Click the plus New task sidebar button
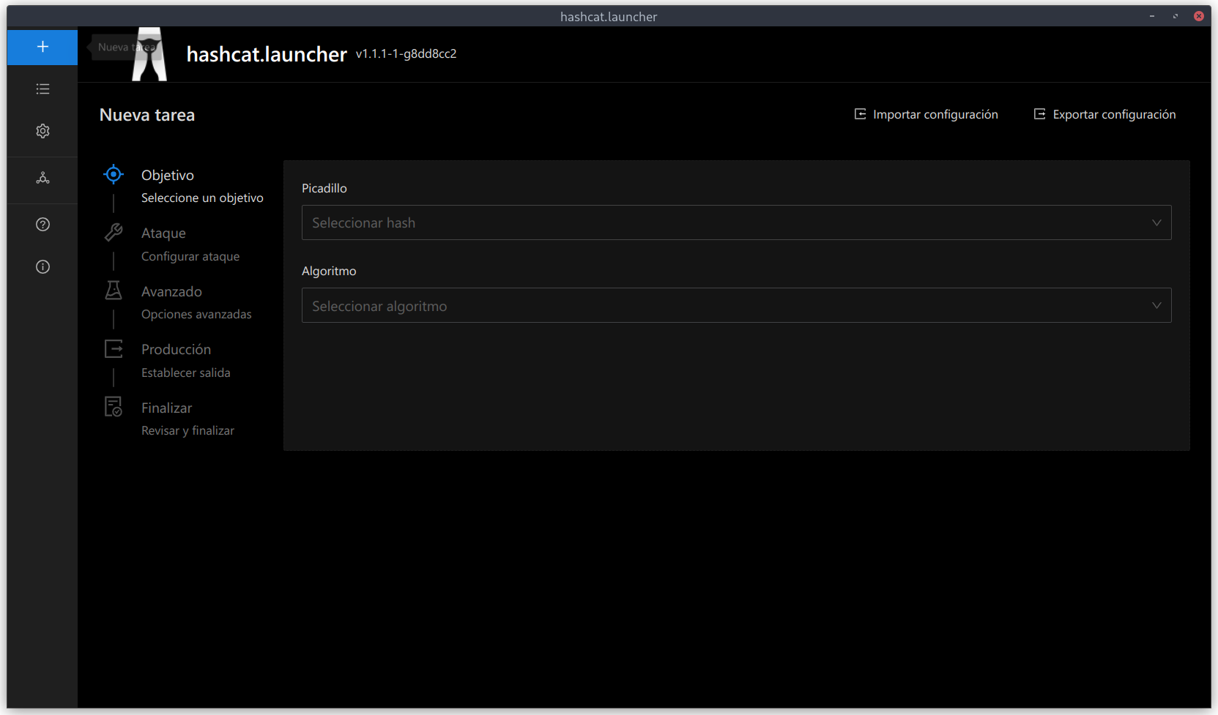This screenshot has width=1218, height=715. click(x=42, y=47)
